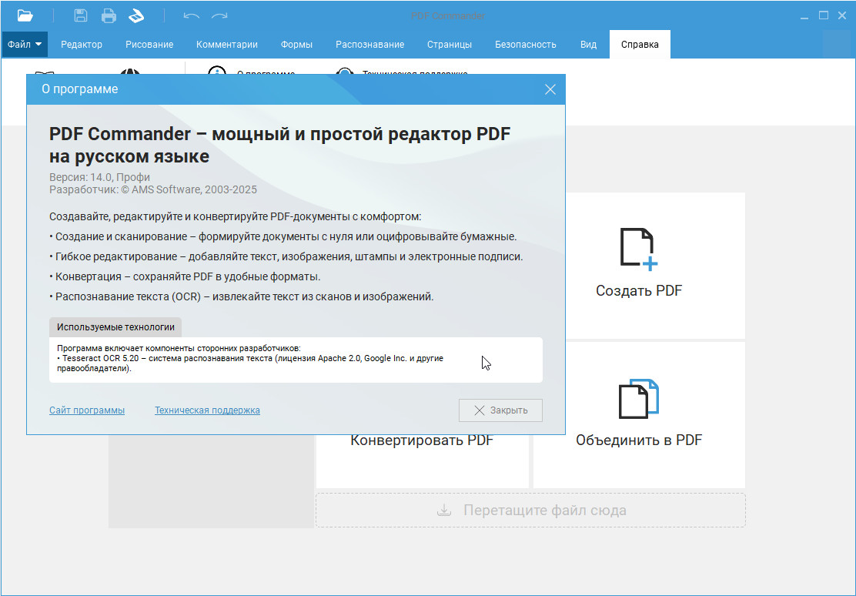This screenshot has height=596, width=856.
Task: Click the save diskette icon
Action: point(81,15)
